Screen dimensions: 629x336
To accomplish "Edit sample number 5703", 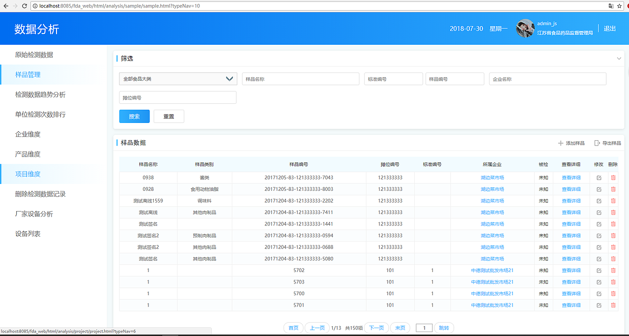I will pyautogui.click(x=599, y=282).
